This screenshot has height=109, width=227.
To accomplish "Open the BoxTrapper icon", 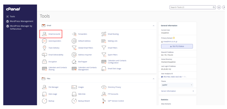I will (74, 62).
